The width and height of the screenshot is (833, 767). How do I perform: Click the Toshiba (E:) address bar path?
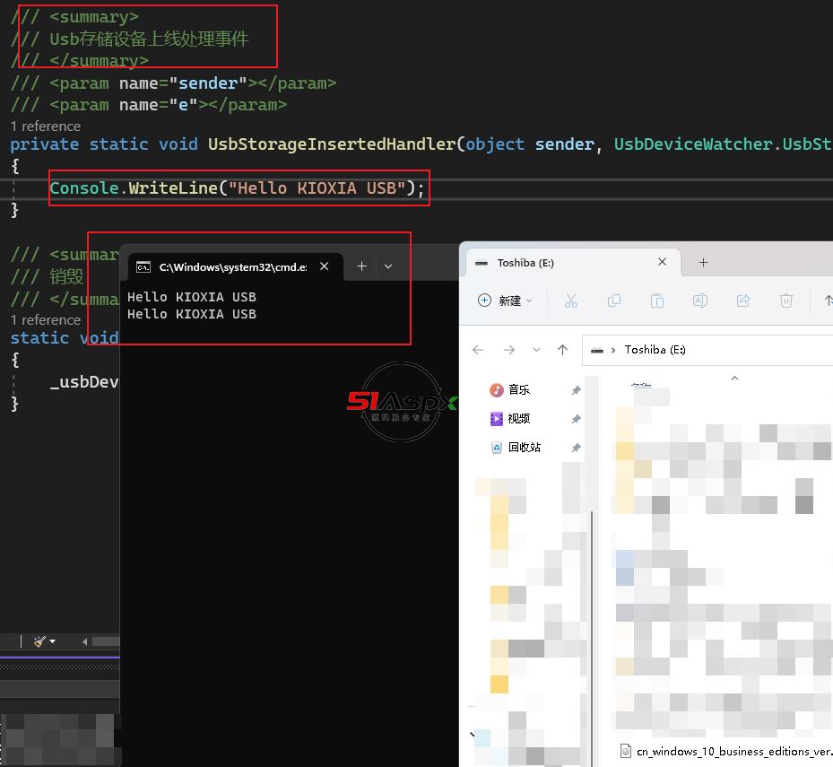click(x=655, y=350)
